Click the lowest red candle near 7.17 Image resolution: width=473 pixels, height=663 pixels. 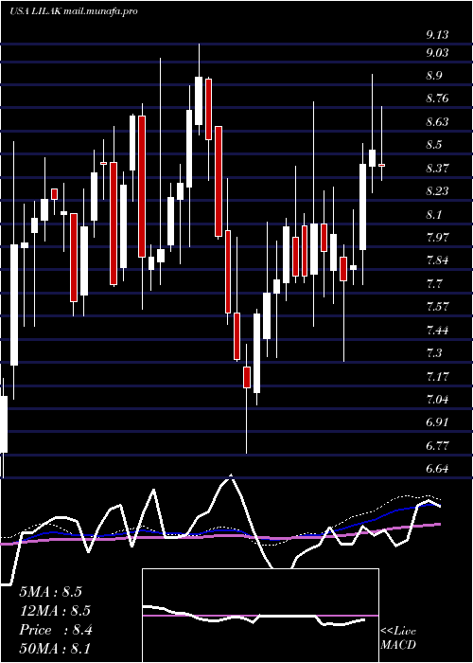click(247, 377)
